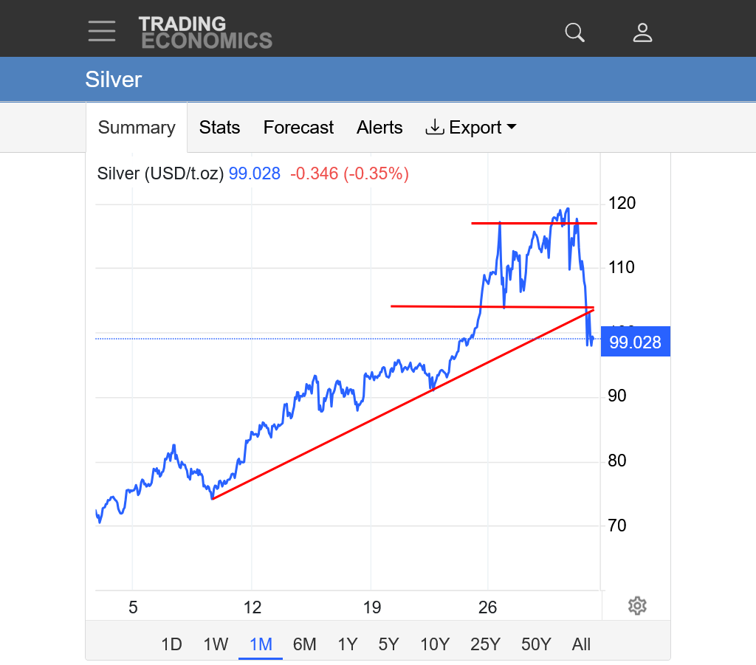This screenshot has height=665, width=756.
Task: Open the user account icon
Action: click(x=642, y=32)
